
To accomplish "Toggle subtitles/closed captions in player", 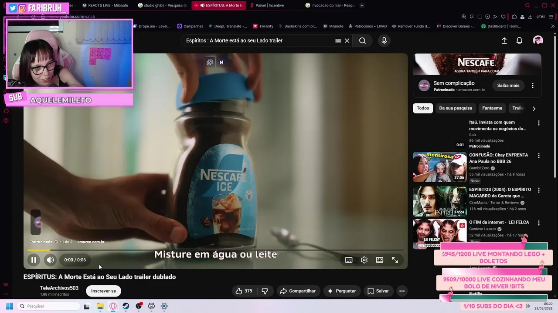I will (x=349, y=260).
